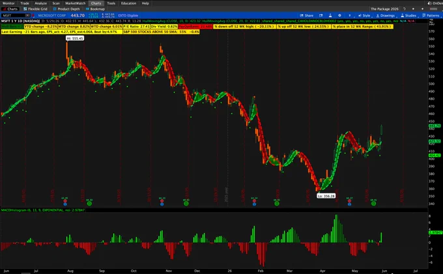The image size is (443, 274).
Task: Open the MarketWatch tab
Action: click(x=75, y=3)
